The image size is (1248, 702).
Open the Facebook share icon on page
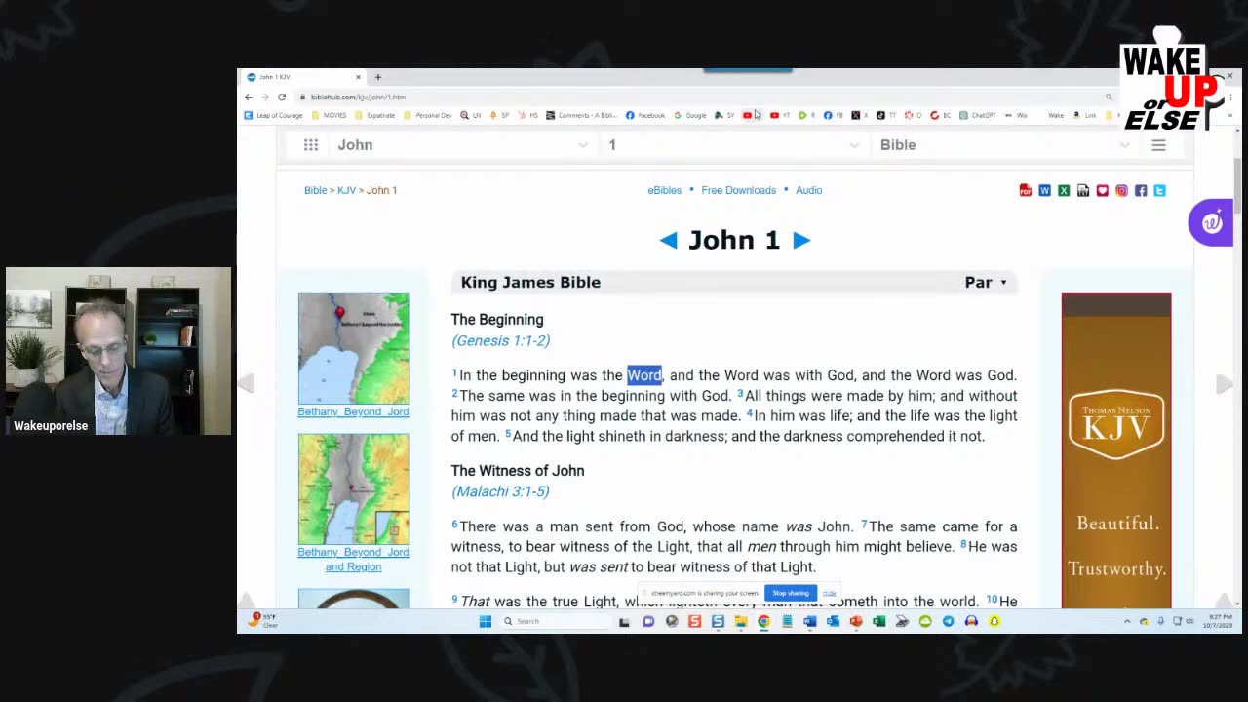click(x=1141, y=190)
